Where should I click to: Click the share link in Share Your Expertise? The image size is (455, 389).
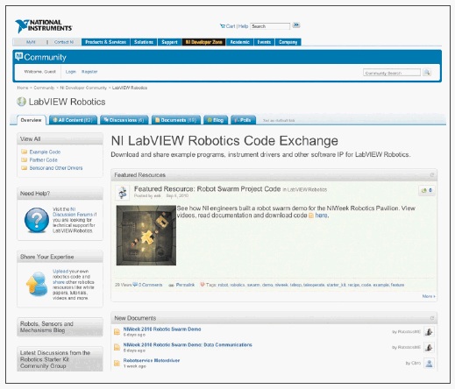click(x=59, y=282)
